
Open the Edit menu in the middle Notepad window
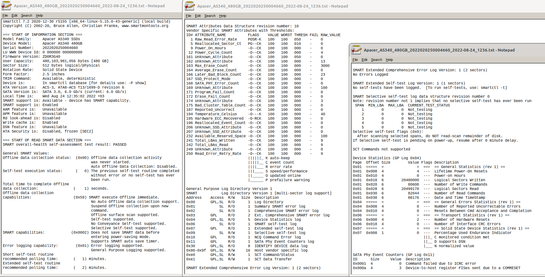coord(198,16)
